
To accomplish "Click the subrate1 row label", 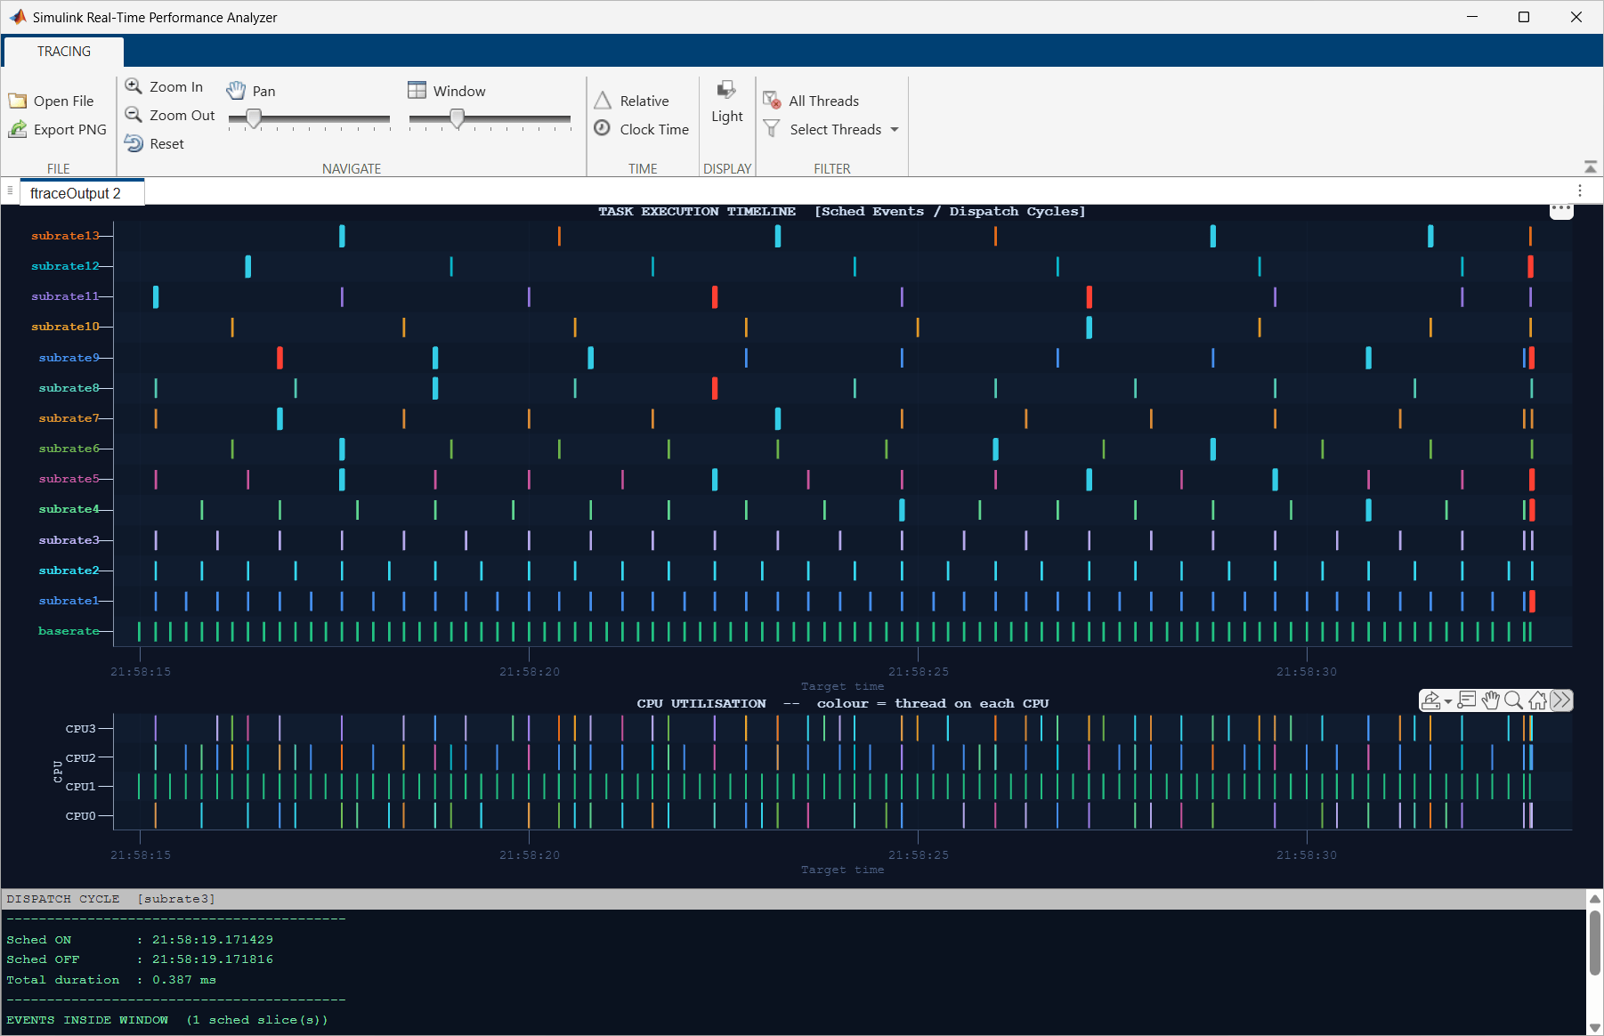I will (69, 601).
